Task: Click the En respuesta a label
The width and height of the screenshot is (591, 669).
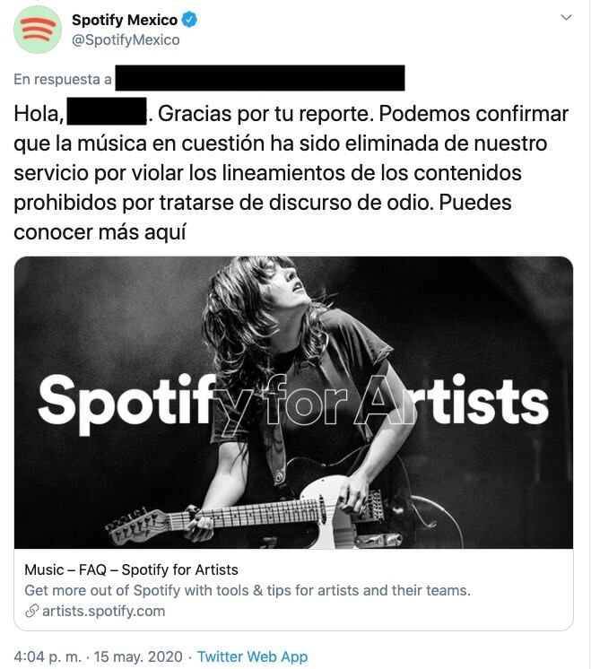Action: tap(62, 79)
